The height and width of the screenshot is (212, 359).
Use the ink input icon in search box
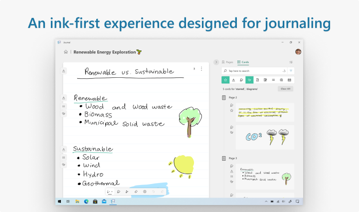click(x=284, y=71)
